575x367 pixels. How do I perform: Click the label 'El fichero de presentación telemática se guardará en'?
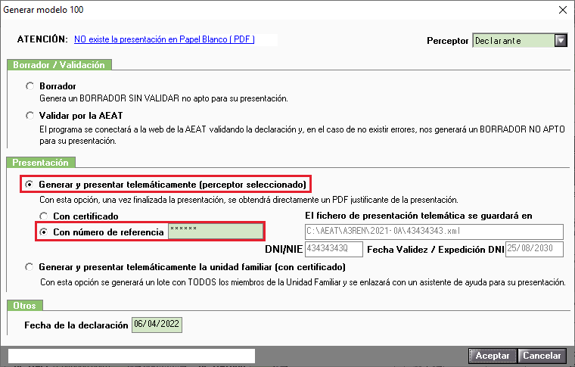point(418,216)
